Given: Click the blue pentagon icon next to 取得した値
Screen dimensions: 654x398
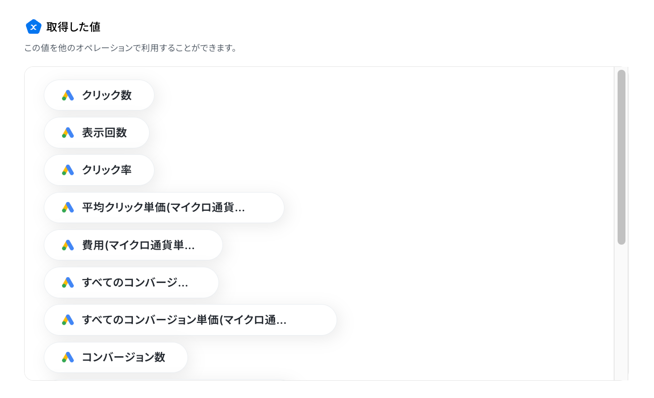Looking at the screenshot, I should [33, 27].
